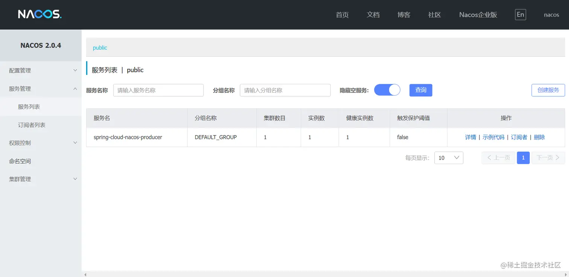Viewport: 569px width, 277px height.
Task: Expand the 集群管理 sidebar menu
Action: point(41,179)
